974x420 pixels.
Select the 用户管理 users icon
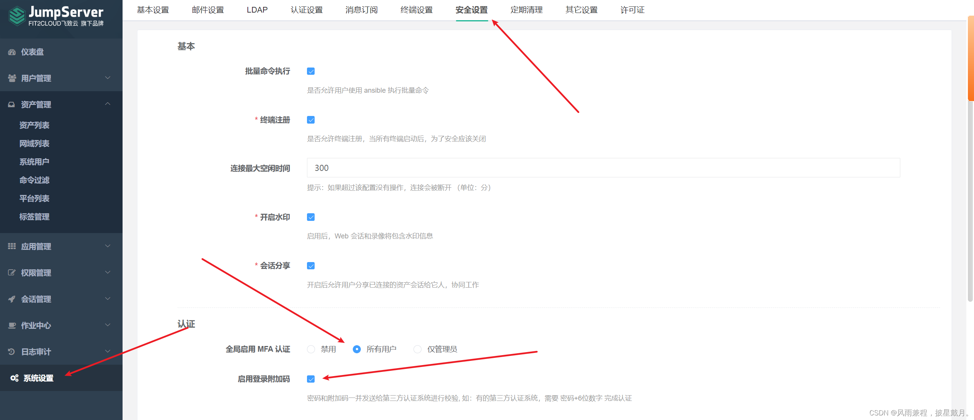[12, 78]
